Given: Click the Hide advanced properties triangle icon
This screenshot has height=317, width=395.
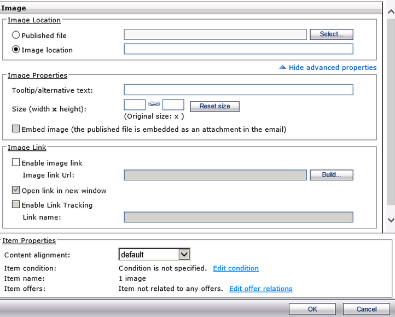Looking at the screenshot, I should coord(282,67).
